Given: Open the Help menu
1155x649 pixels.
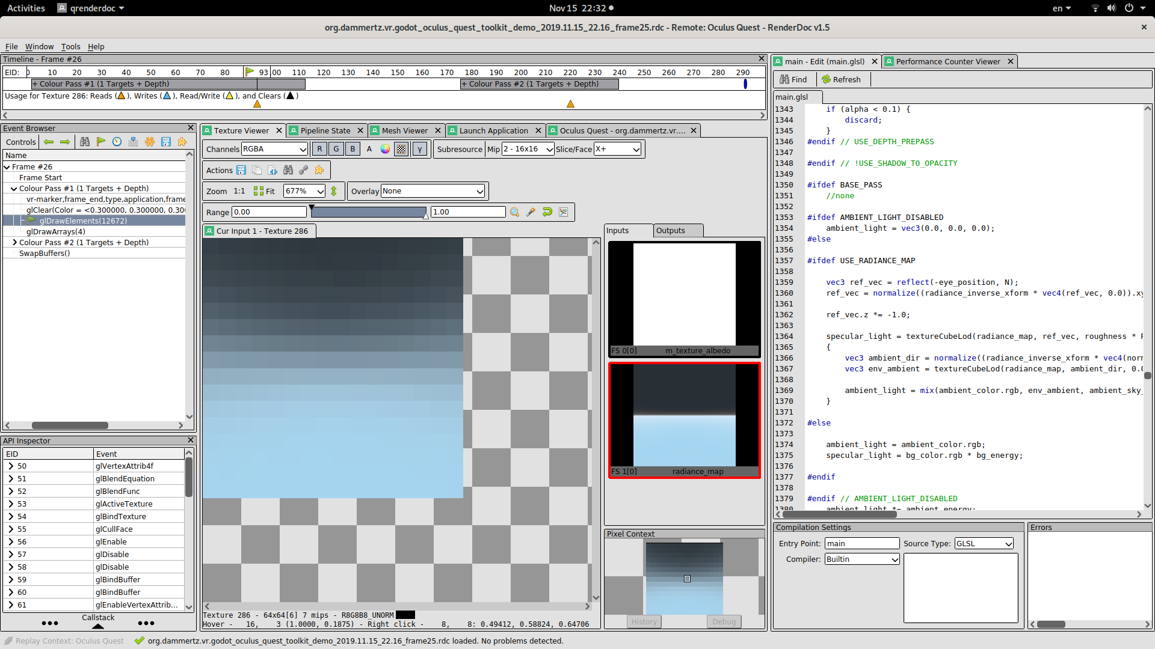Looking at the screenshot, I should [96, 46].
